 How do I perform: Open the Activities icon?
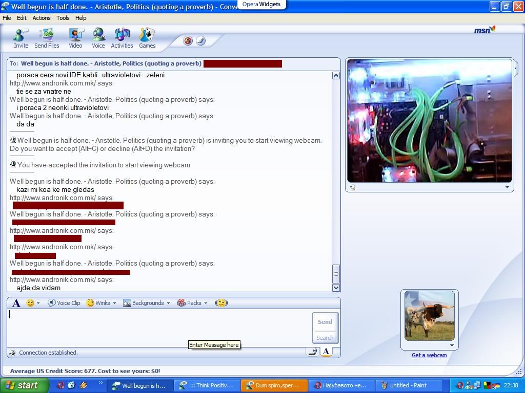pyautogui.click(x=122, y=38)
